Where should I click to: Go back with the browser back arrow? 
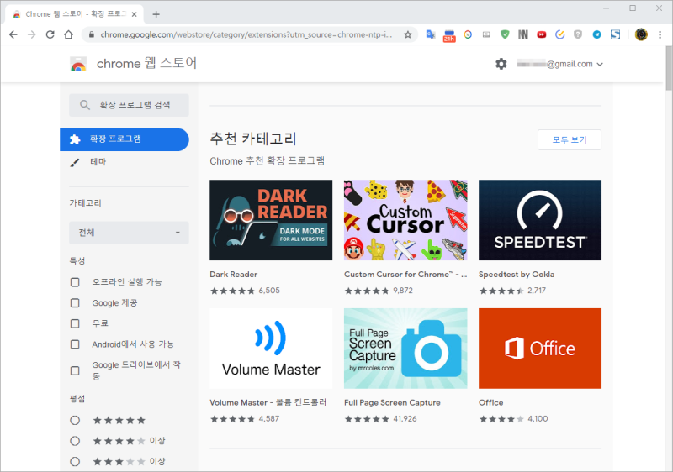[13, 34]
